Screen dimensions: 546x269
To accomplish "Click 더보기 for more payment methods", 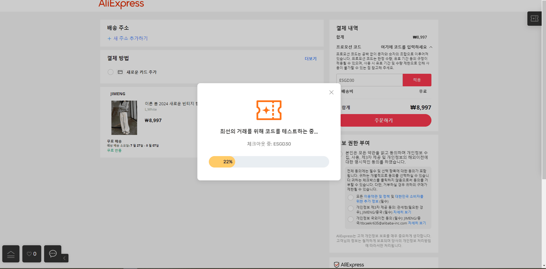I will pos(311,59).
